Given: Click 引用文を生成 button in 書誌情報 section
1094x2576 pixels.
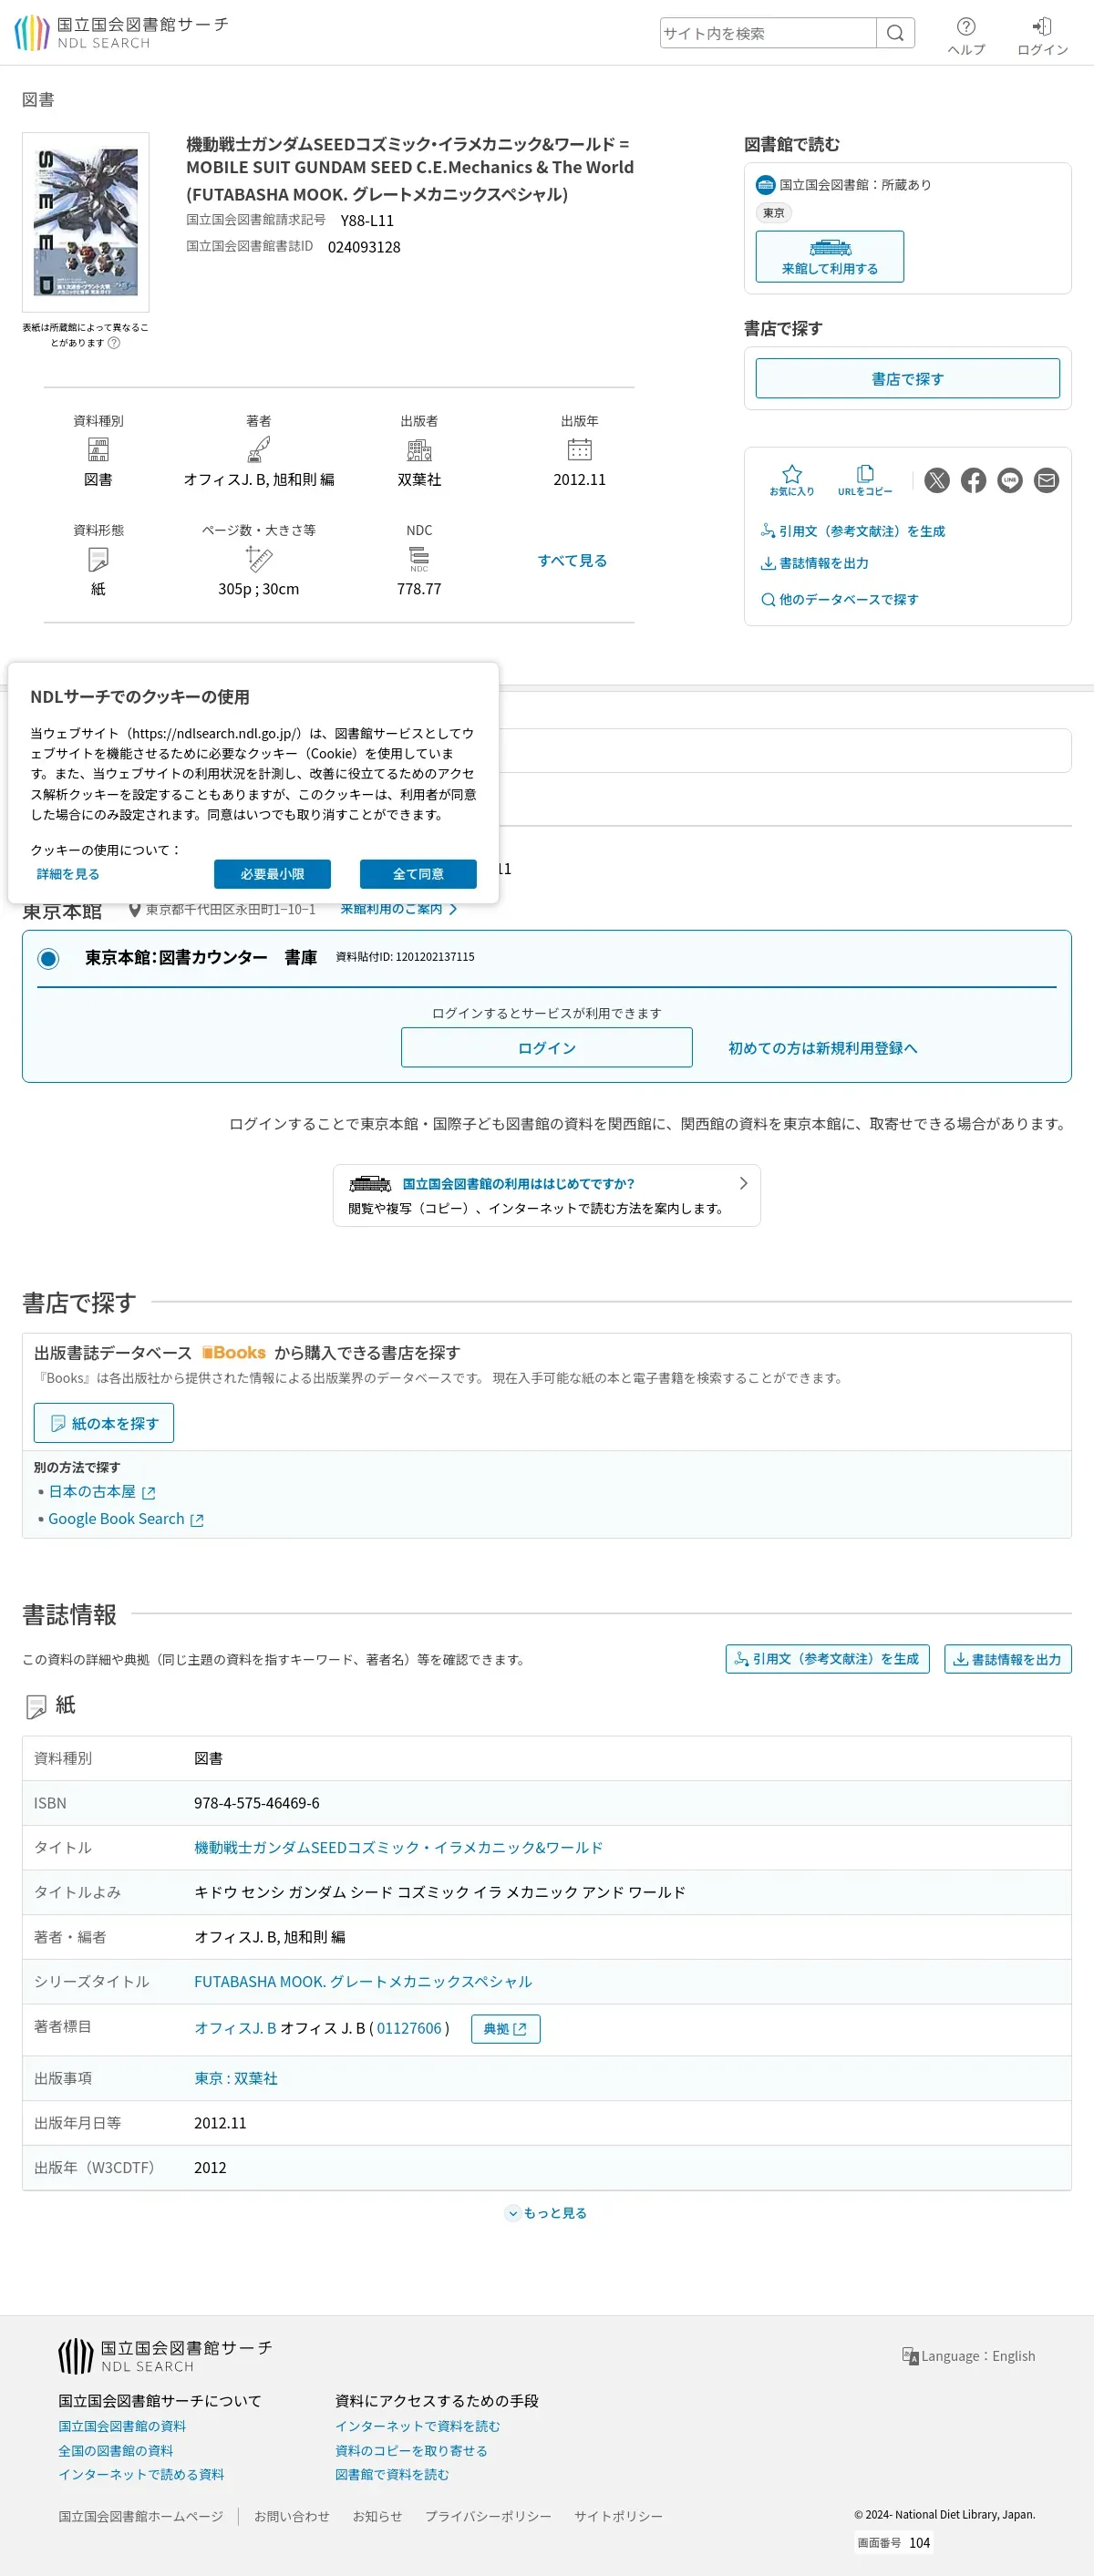Looking at the screenshot, I should point(828,1659).
